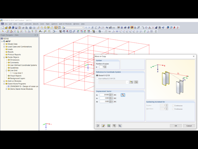Screen dimensions: 198x149
Task: Click the Save floppy disk icon
Action: pyautogui.click(x=16, y=27)
